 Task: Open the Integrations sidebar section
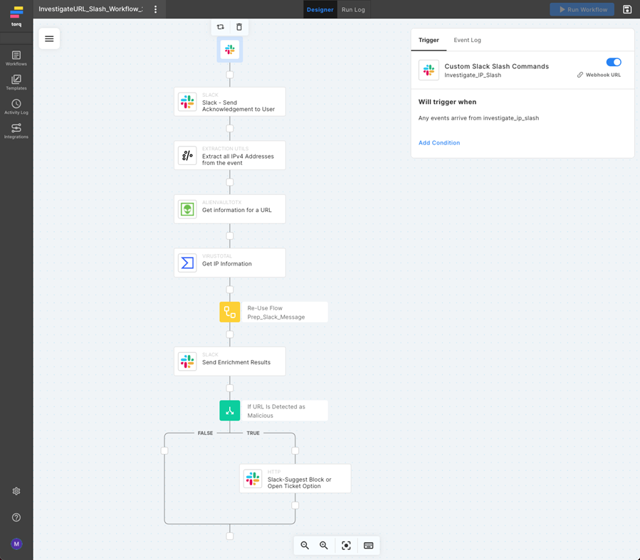point(16,132)
